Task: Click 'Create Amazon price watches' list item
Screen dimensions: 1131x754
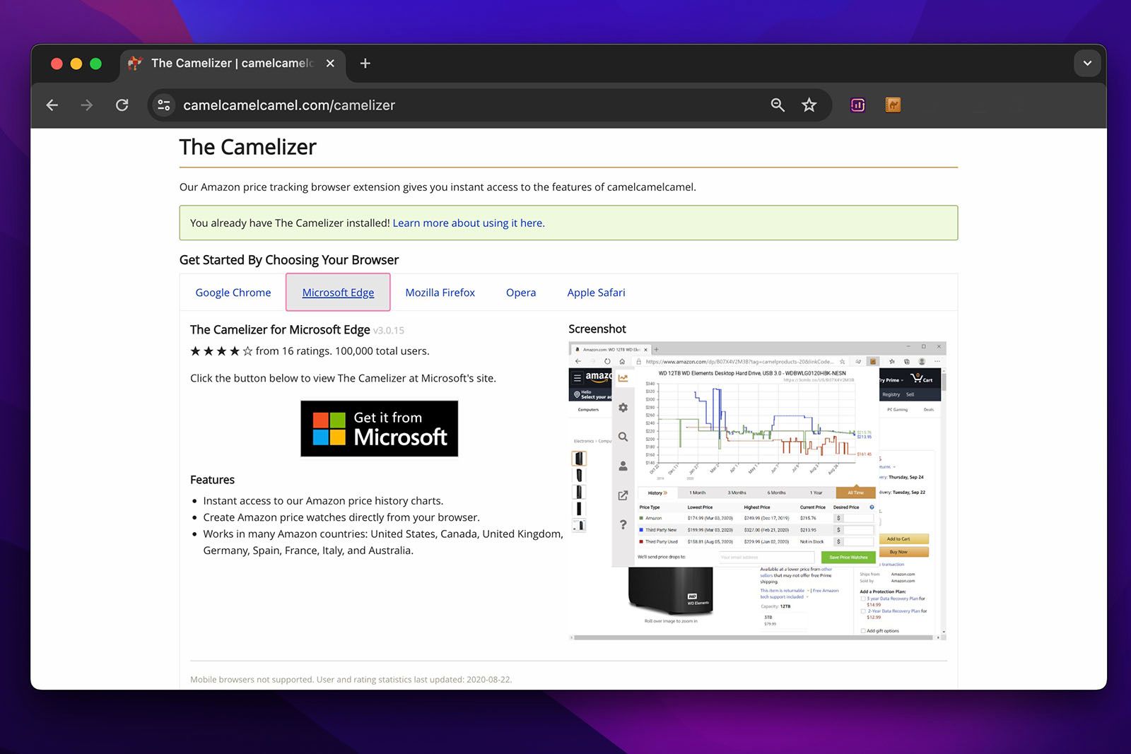Action: 341,517
